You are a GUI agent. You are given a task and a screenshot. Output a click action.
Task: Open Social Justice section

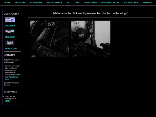coord(55,3)
